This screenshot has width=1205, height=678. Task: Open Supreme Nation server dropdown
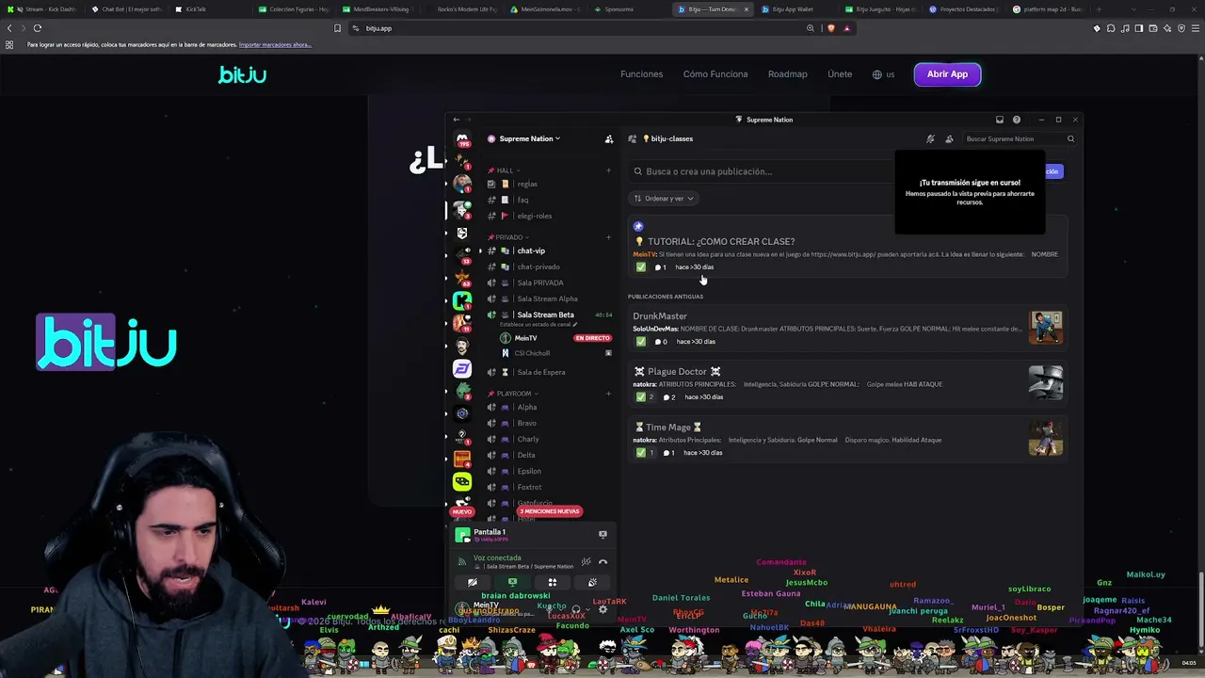click(529, 138)
